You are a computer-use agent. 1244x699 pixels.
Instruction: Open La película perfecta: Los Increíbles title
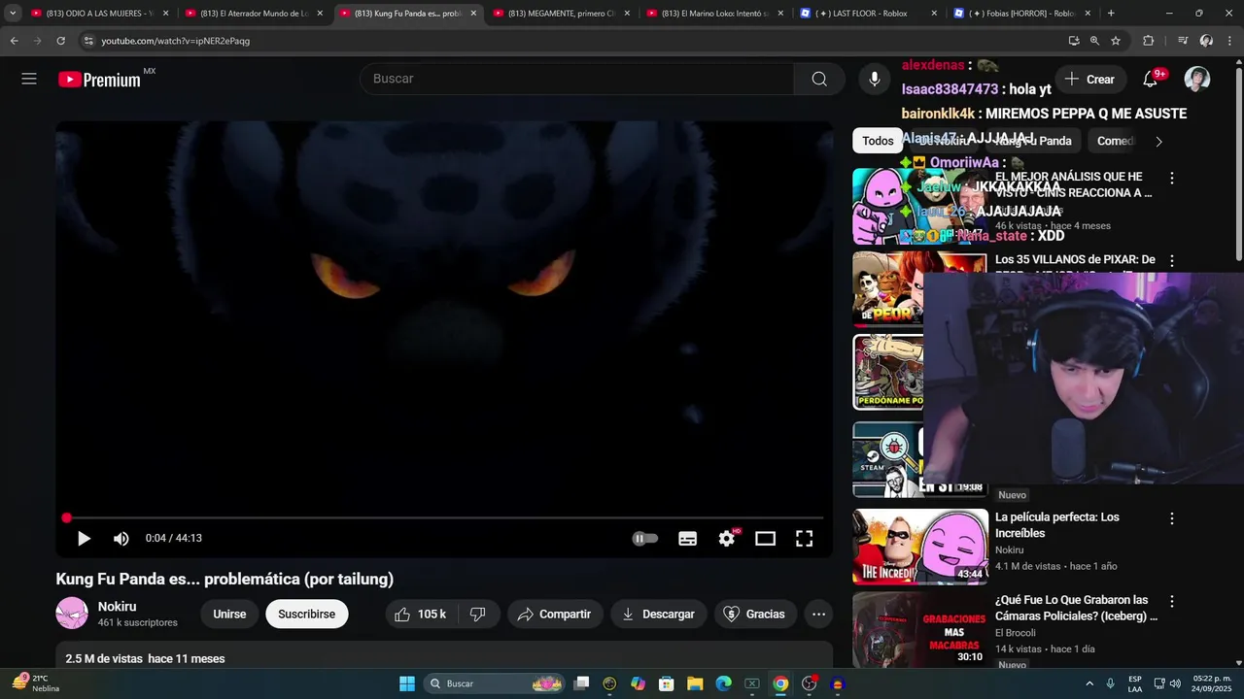[1057, 525]
